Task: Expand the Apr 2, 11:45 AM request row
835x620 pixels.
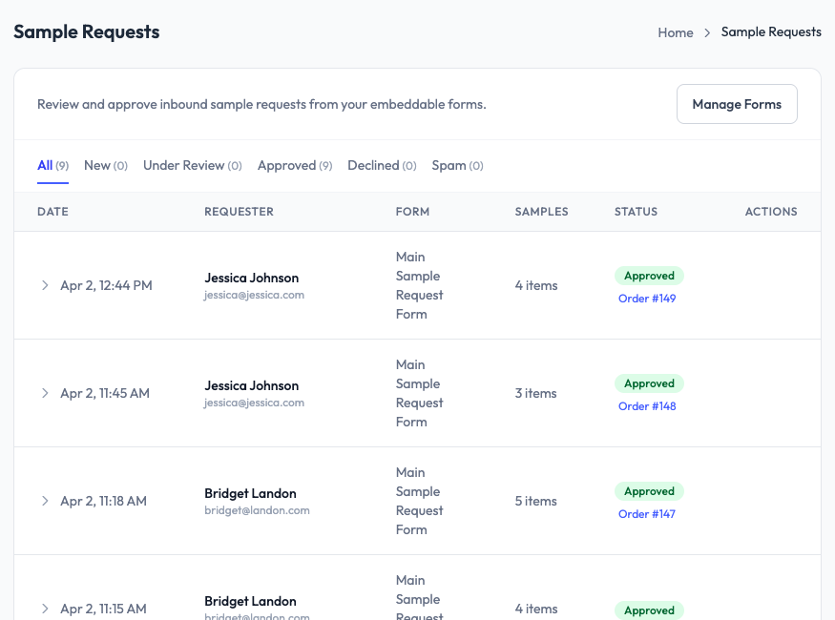Action: (x=45, y=392)
